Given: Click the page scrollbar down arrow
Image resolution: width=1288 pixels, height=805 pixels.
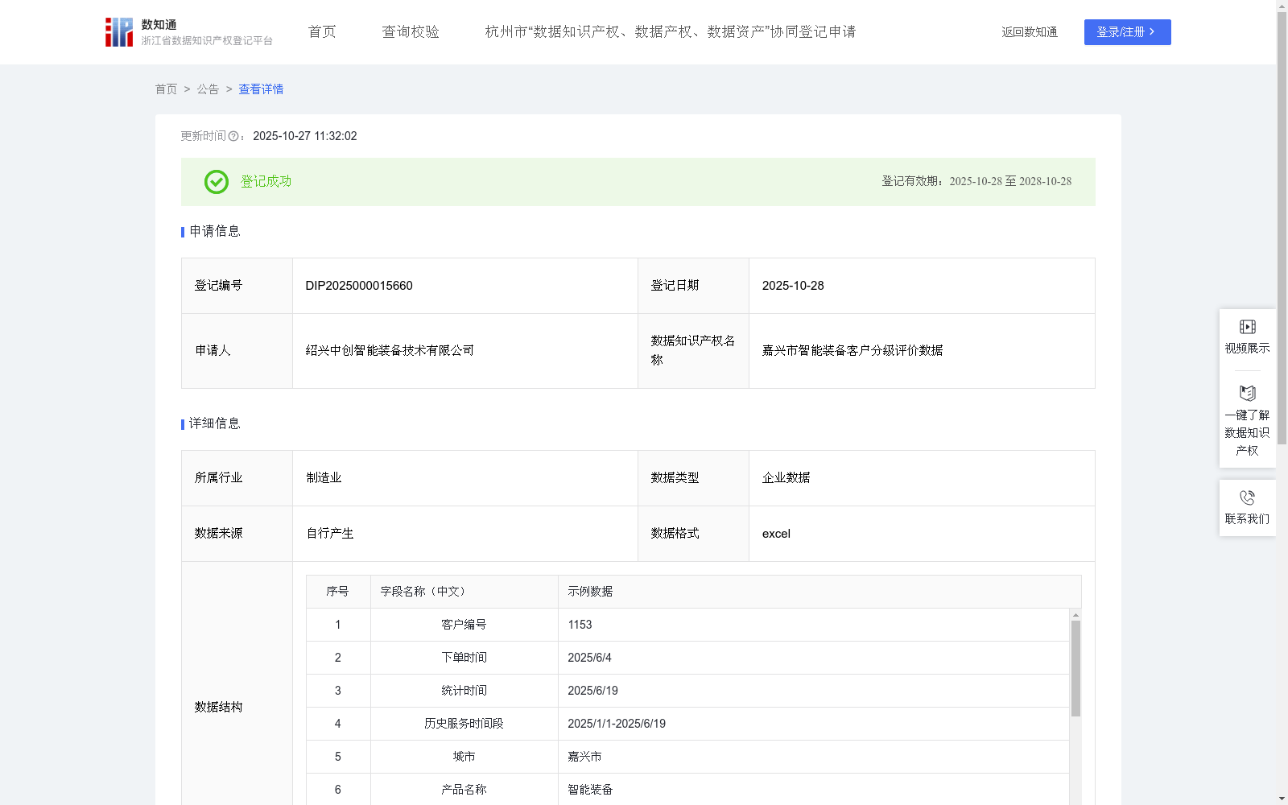Looking at the screenshot, I should tap(1282, 799).
